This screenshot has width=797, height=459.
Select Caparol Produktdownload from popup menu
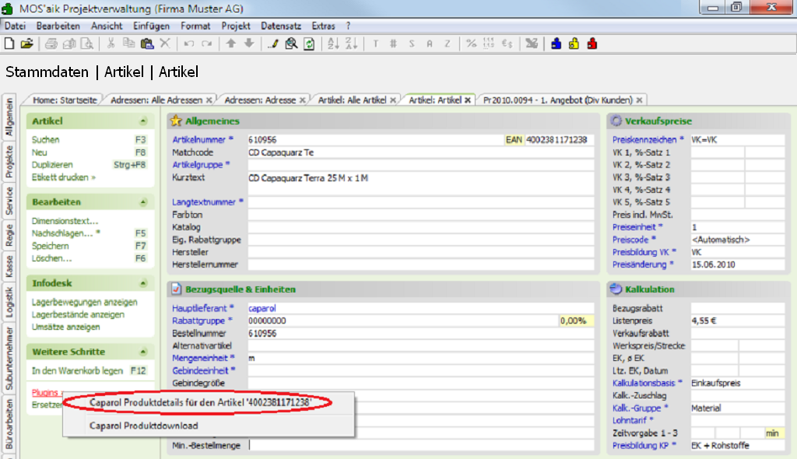pyautogui.click(x=143, y=426)
